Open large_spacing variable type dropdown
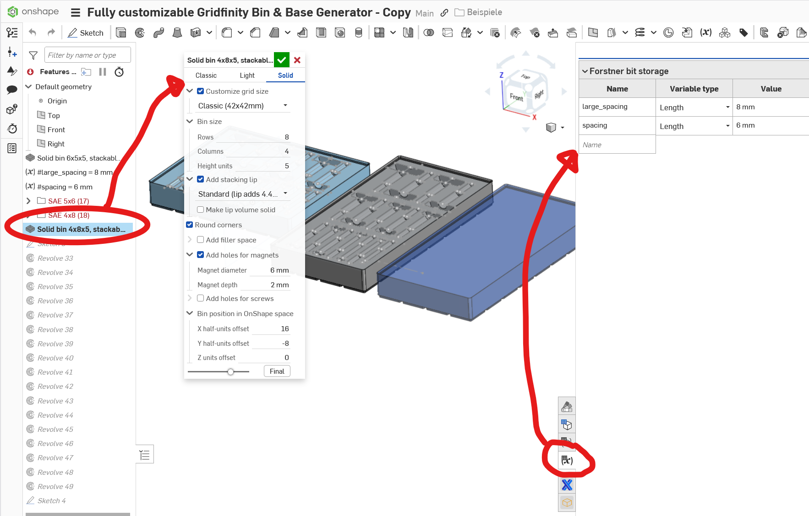 pos(694,107)
